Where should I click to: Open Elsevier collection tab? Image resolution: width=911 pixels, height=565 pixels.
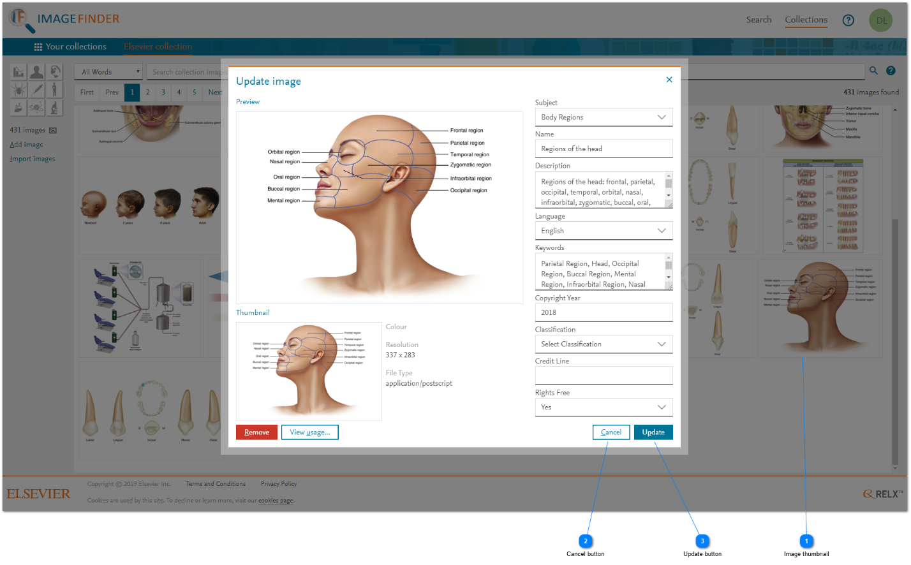point(158,47)
